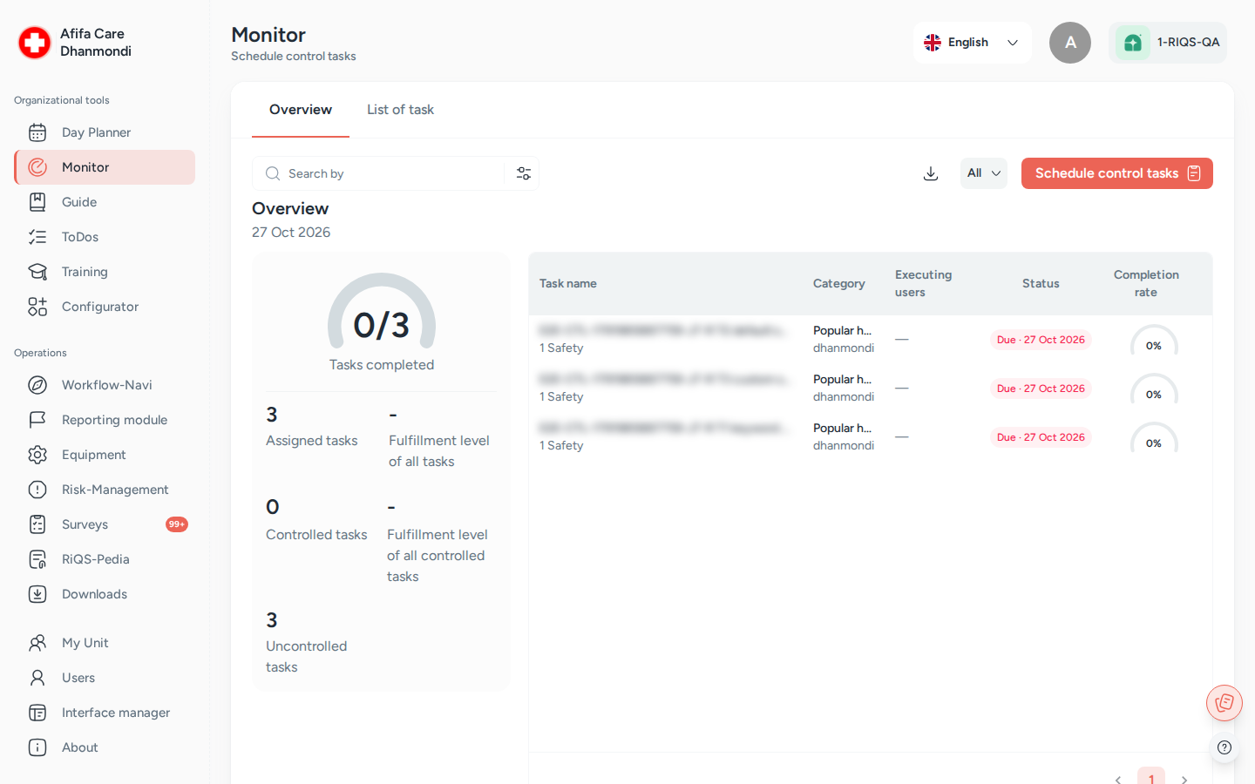Click the Completion rate column header
This screenshot has width=1255, height=784.
coord(1146,284)
